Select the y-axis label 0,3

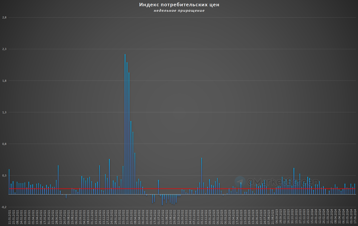(x=4, y=175)
